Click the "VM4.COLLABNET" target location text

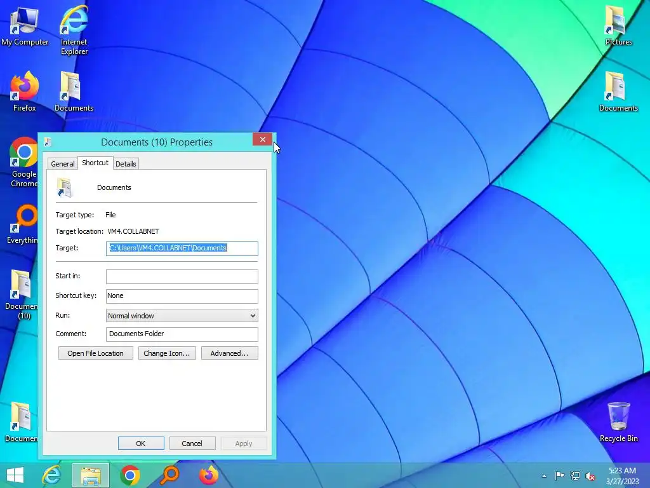133,231
